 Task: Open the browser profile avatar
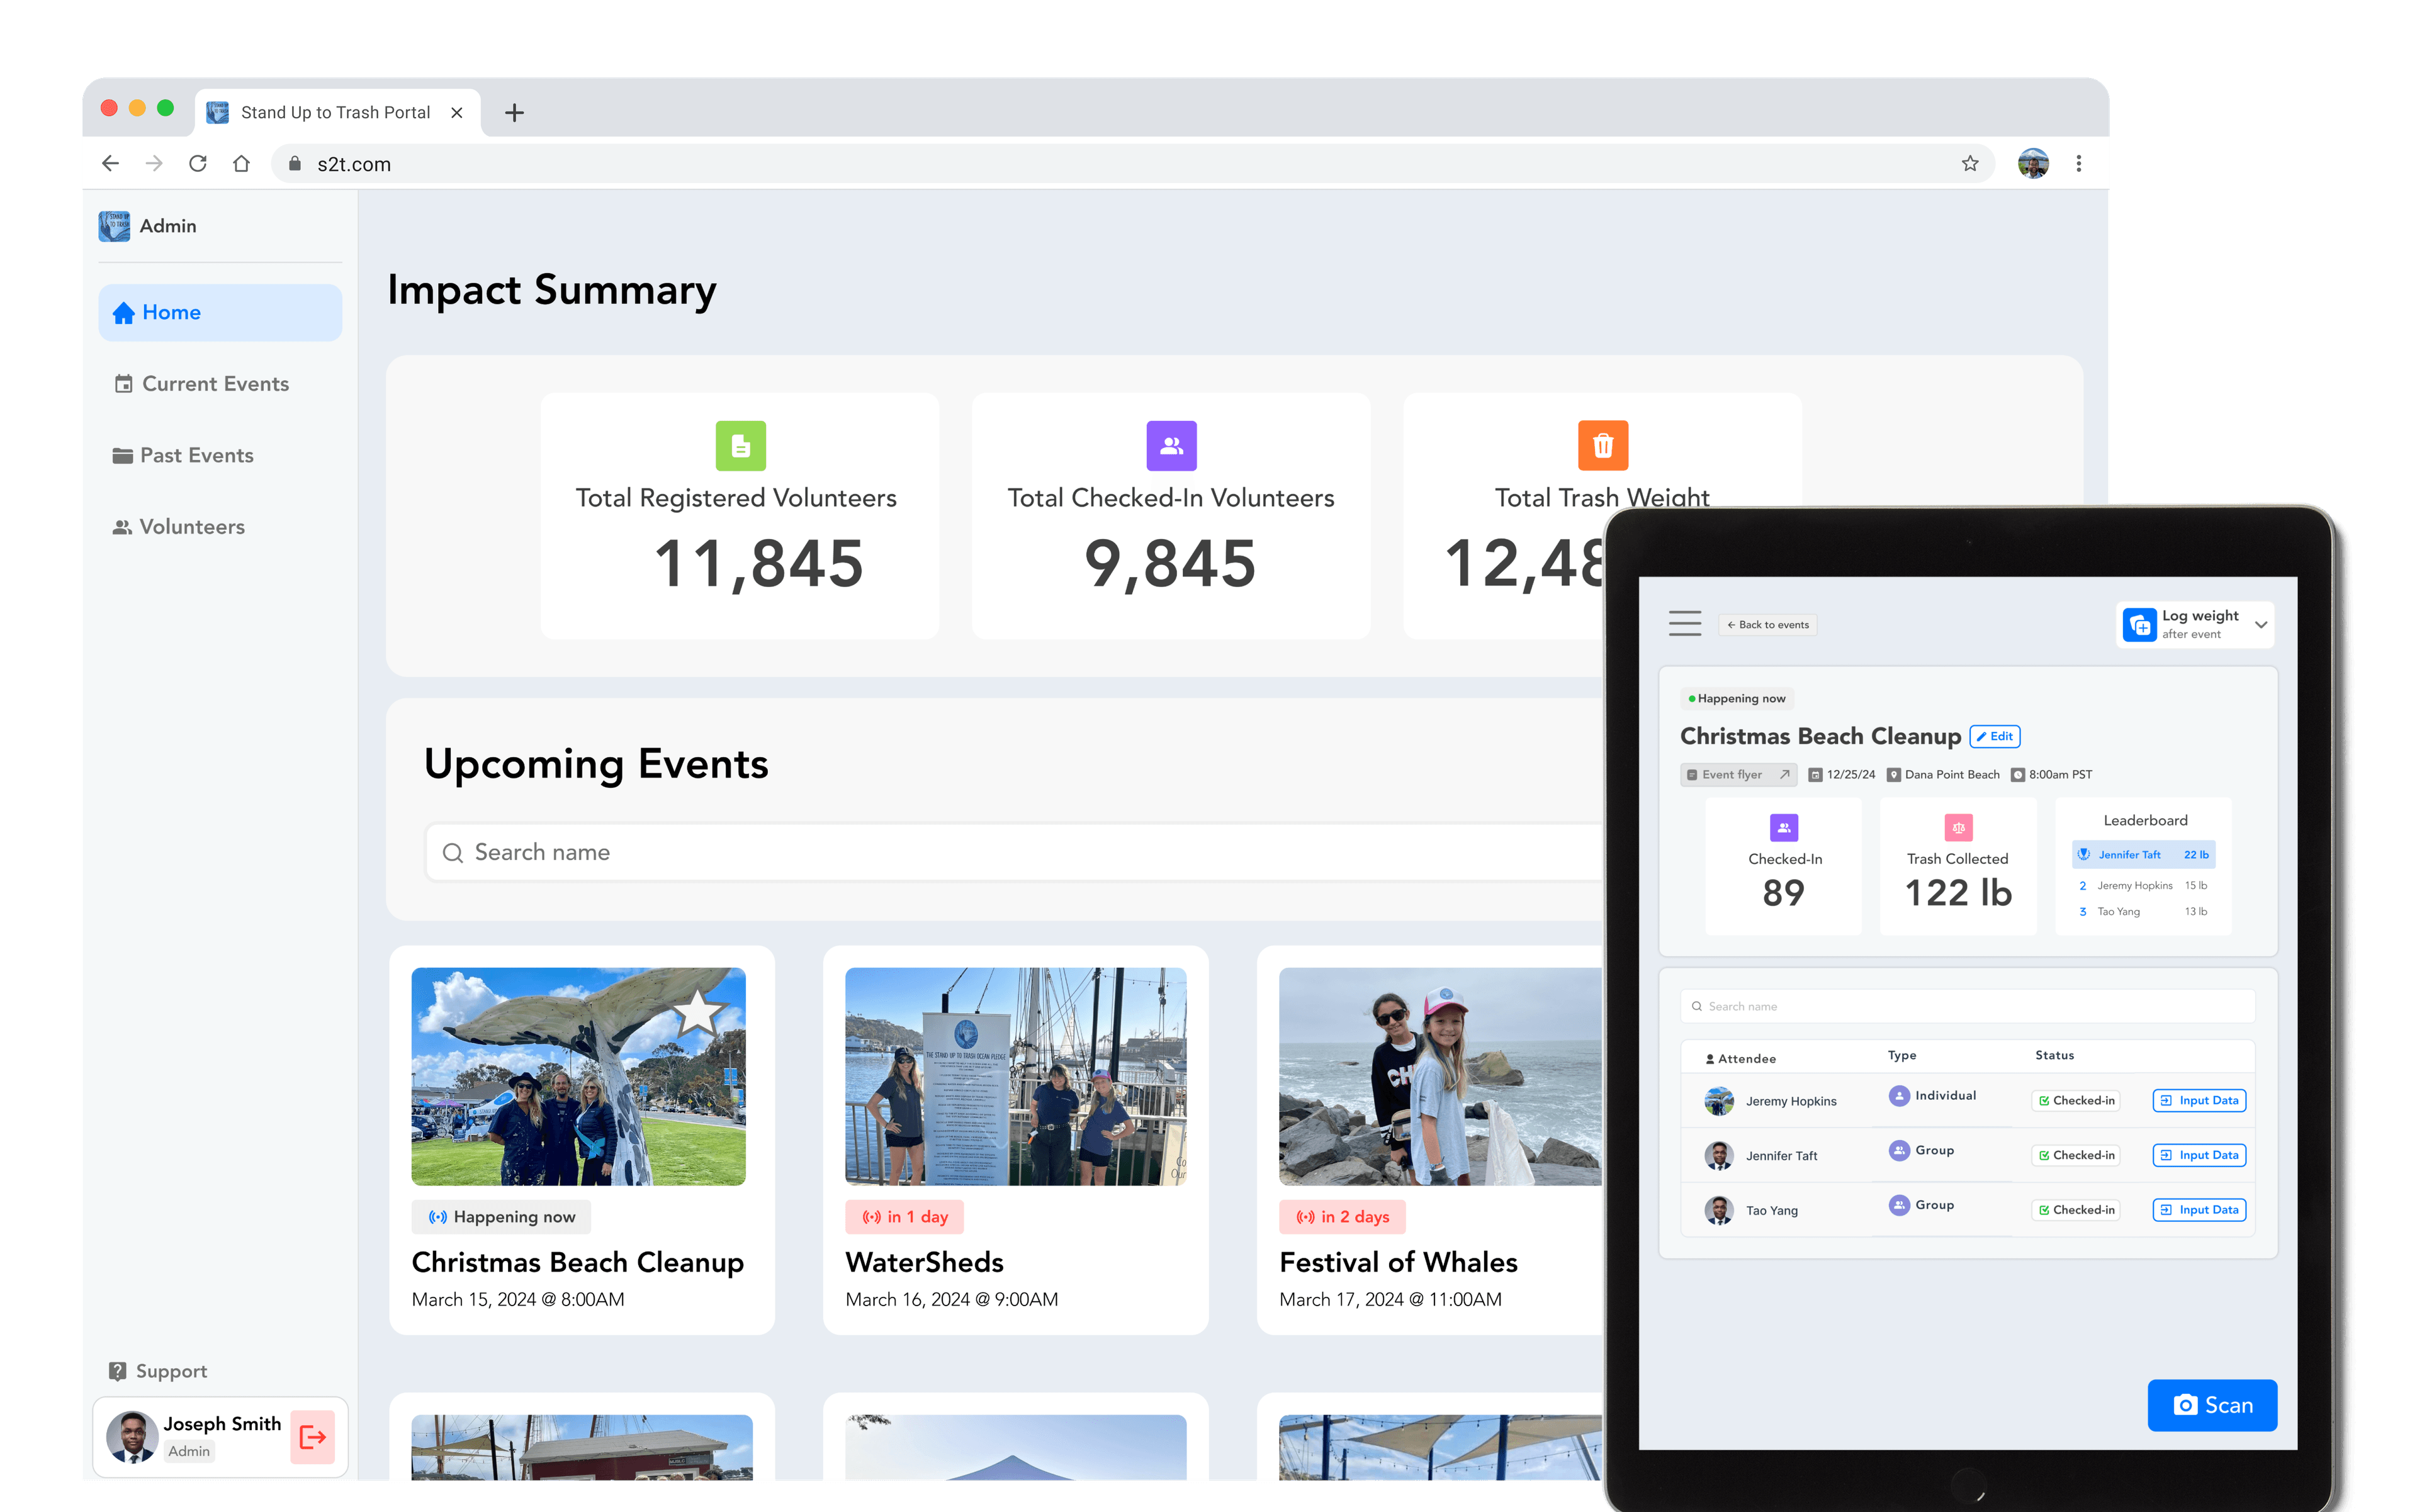coord(2033,163)
